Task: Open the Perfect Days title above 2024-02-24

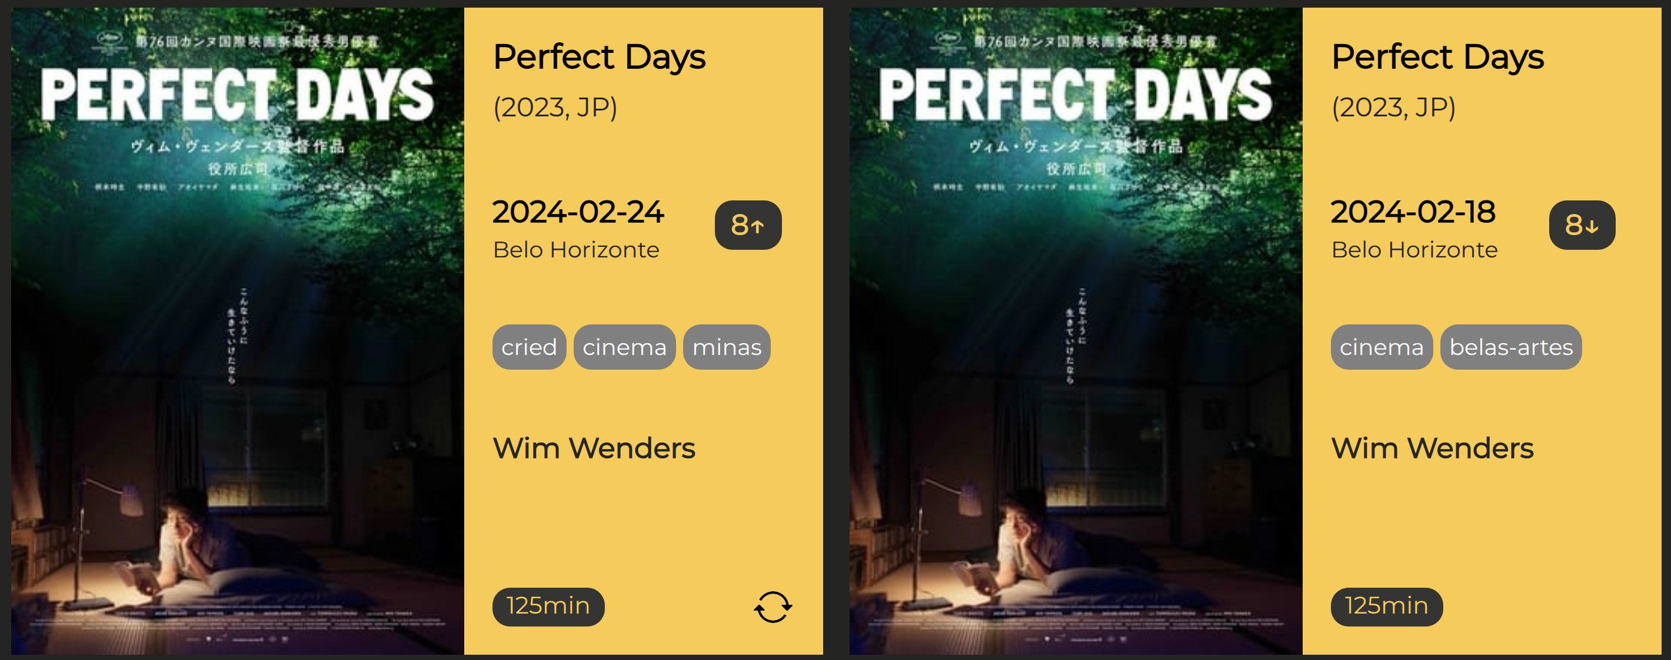Action: pos(600,57)
